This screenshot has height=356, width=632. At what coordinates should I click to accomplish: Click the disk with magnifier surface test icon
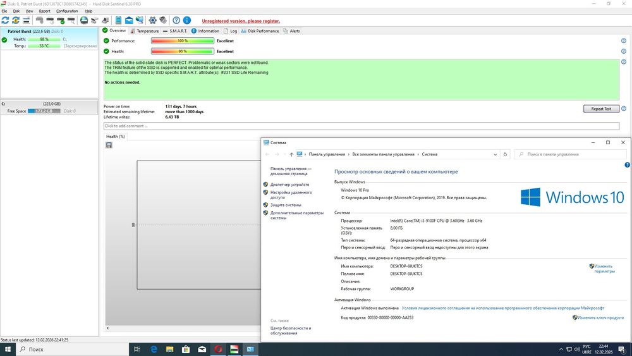(71, 20)
